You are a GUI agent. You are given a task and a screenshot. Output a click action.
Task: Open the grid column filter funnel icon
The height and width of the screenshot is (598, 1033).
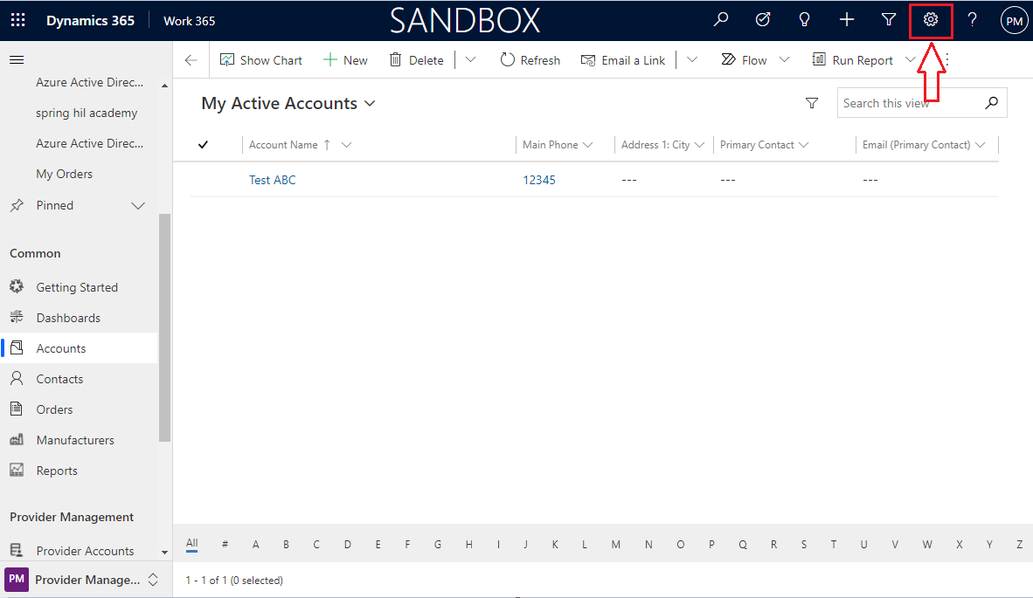(812, 103)
